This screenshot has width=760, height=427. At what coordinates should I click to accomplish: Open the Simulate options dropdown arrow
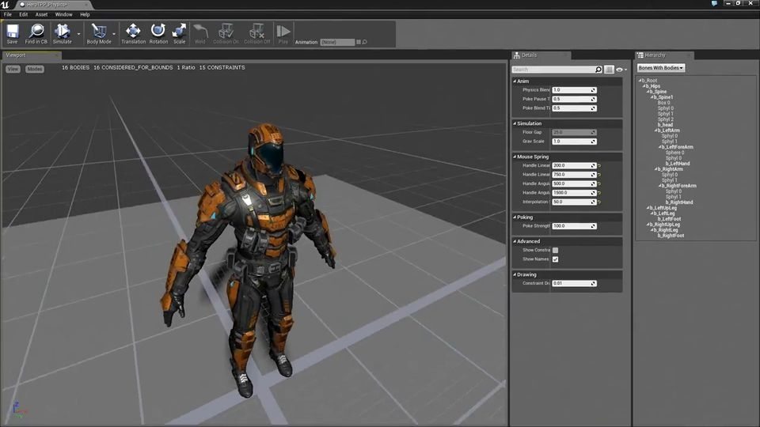tap(78, 33)
